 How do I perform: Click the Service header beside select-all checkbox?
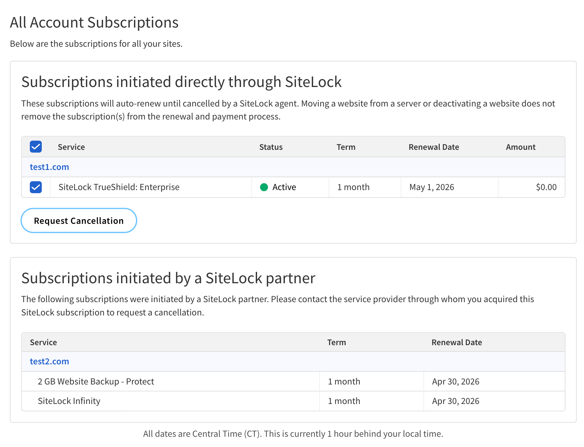pyautogui.click(x=71, y=147)
